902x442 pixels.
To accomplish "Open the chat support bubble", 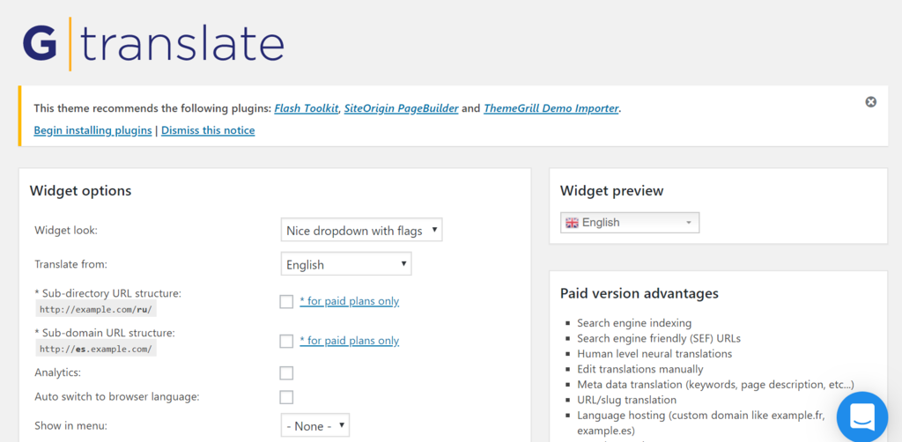I will (861, 416).
